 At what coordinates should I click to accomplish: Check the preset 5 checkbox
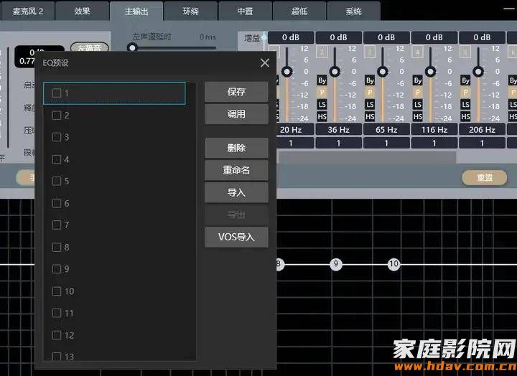pyautogui.click(x=57, y=182)
